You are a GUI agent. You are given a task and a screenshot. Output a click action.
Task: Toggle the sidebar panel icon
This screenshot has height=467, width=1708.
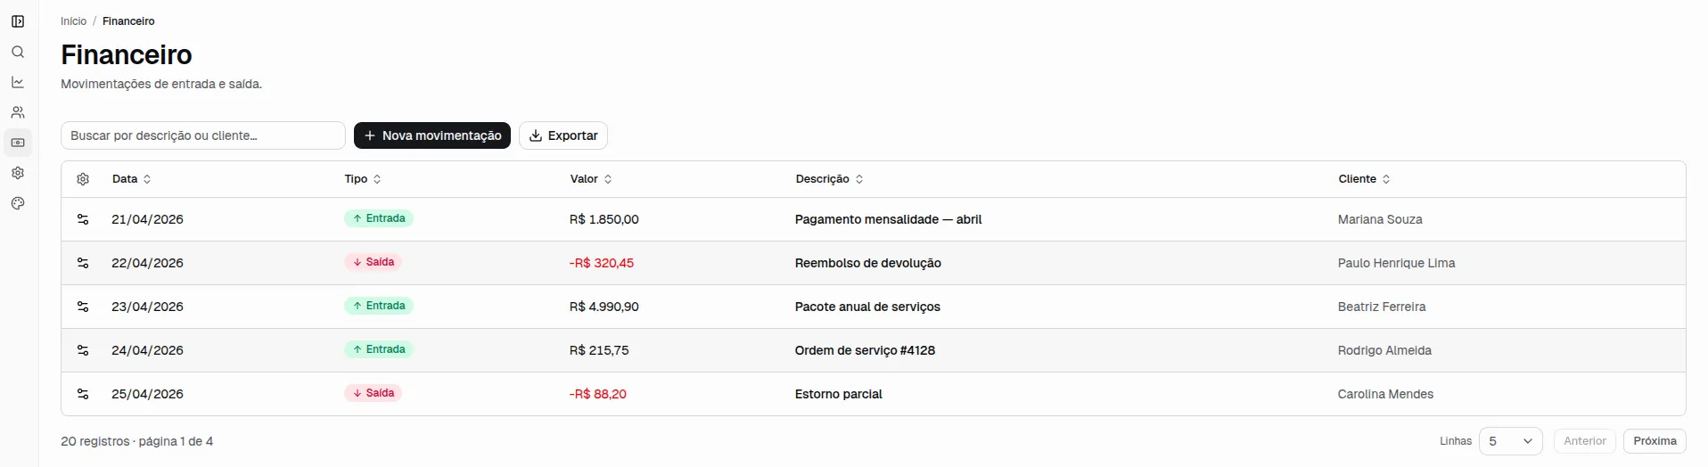(x=18, y=21)
